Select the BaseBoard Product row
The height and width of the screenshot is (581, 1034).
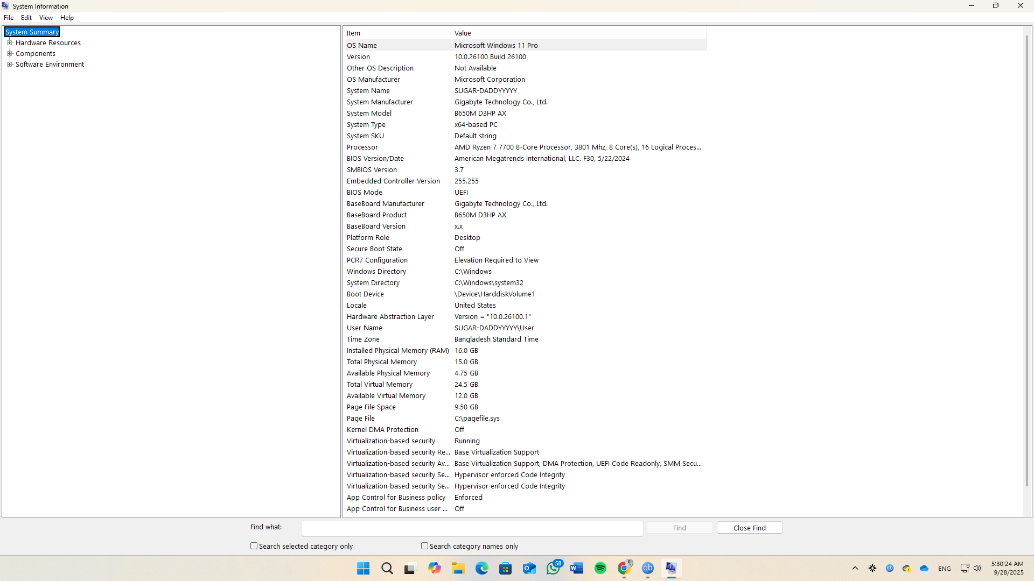(x=526, y=215)
